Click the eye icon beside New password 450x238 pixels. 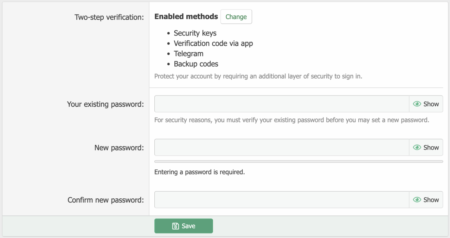coord(417,147)
